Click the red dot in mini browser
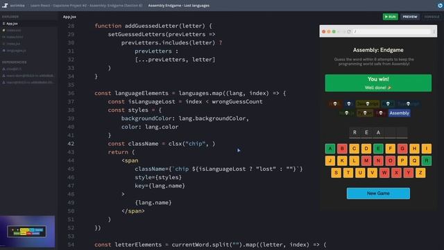The width and height of the screenshot is (444, 250). tap(324, 31)
